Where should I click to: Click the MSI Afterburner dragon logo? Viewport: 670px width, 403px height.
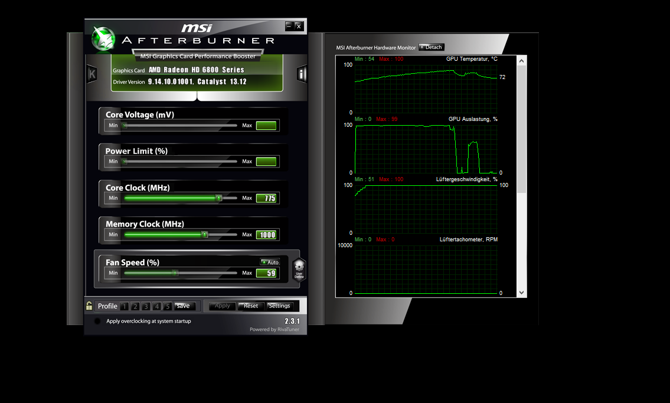click(x=103, y=40)
